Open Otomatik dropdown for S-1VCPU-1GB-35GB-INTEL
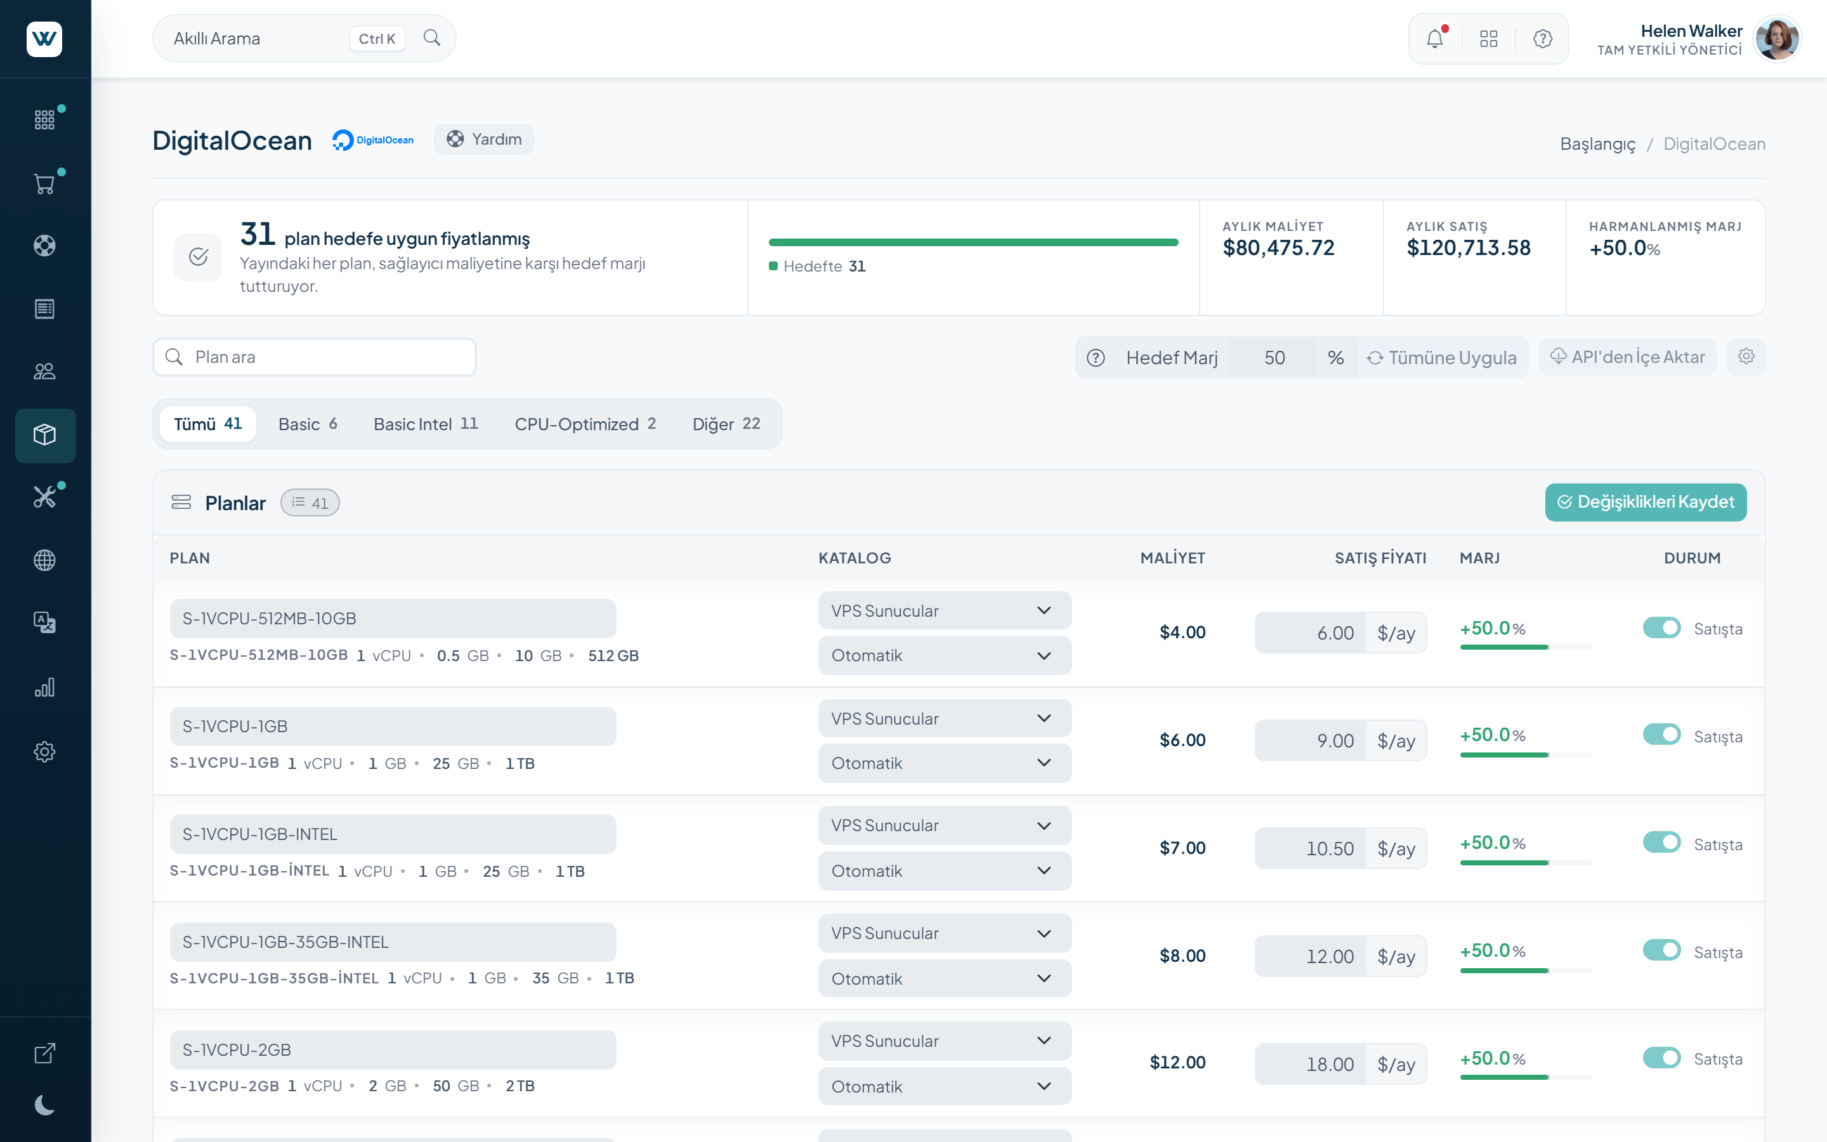This screenshot has height=1142, width=1827. click(x=945, y=979)
